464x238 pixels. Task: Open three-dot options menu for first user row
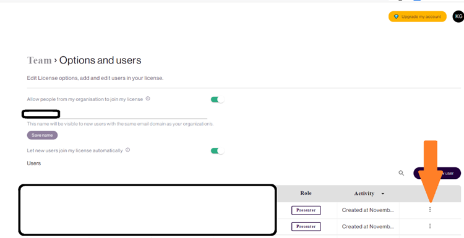click(430, 210)
